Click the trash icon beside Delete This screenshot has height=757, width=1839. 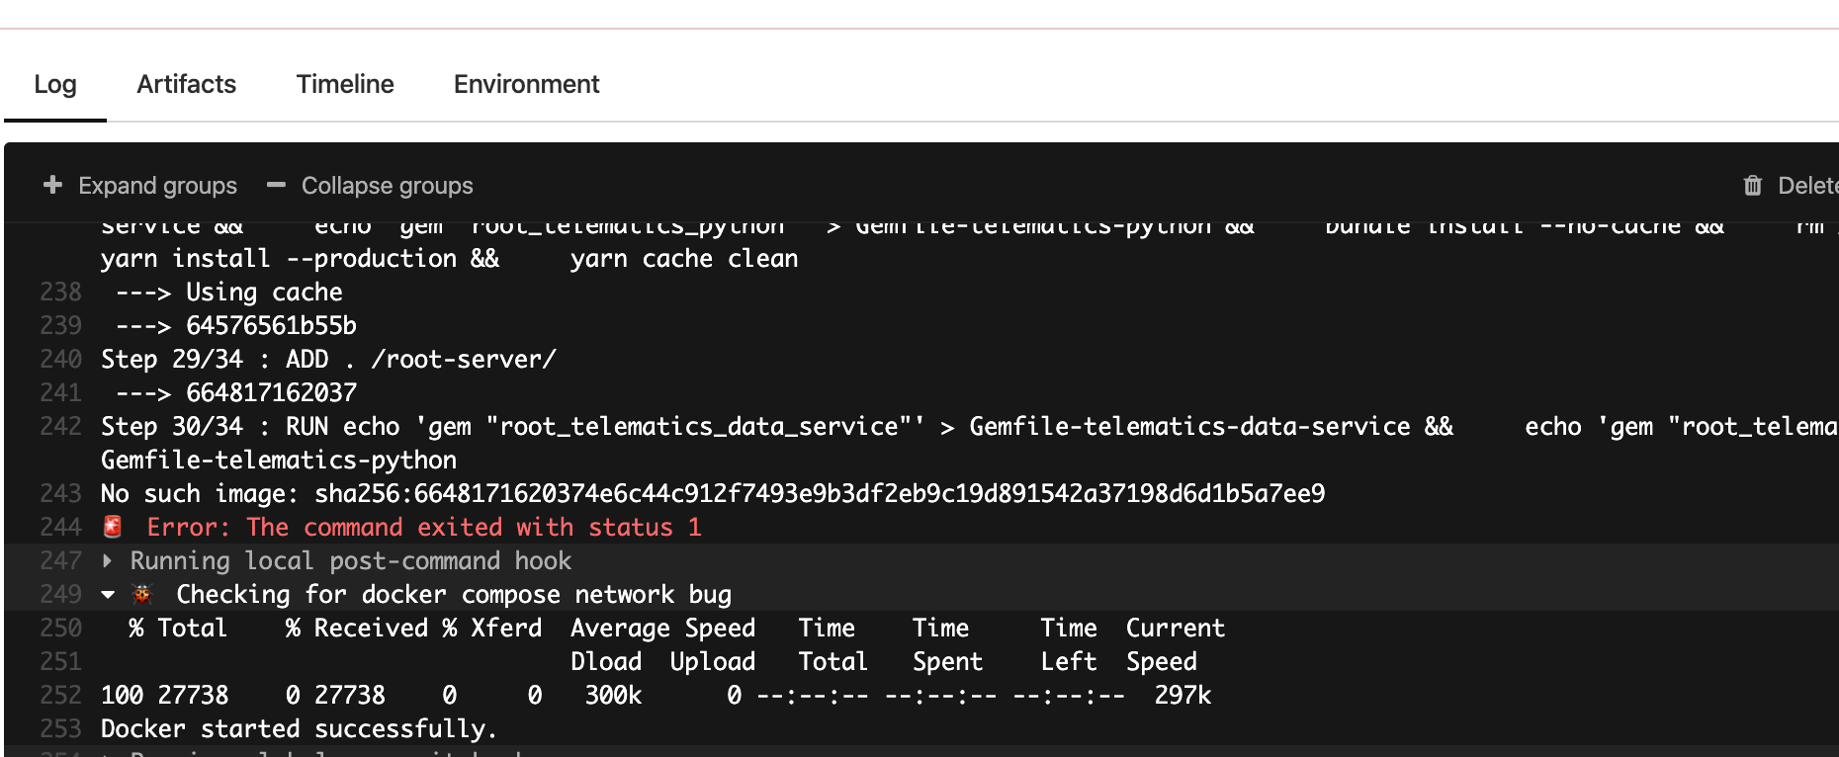[1752, 186]
